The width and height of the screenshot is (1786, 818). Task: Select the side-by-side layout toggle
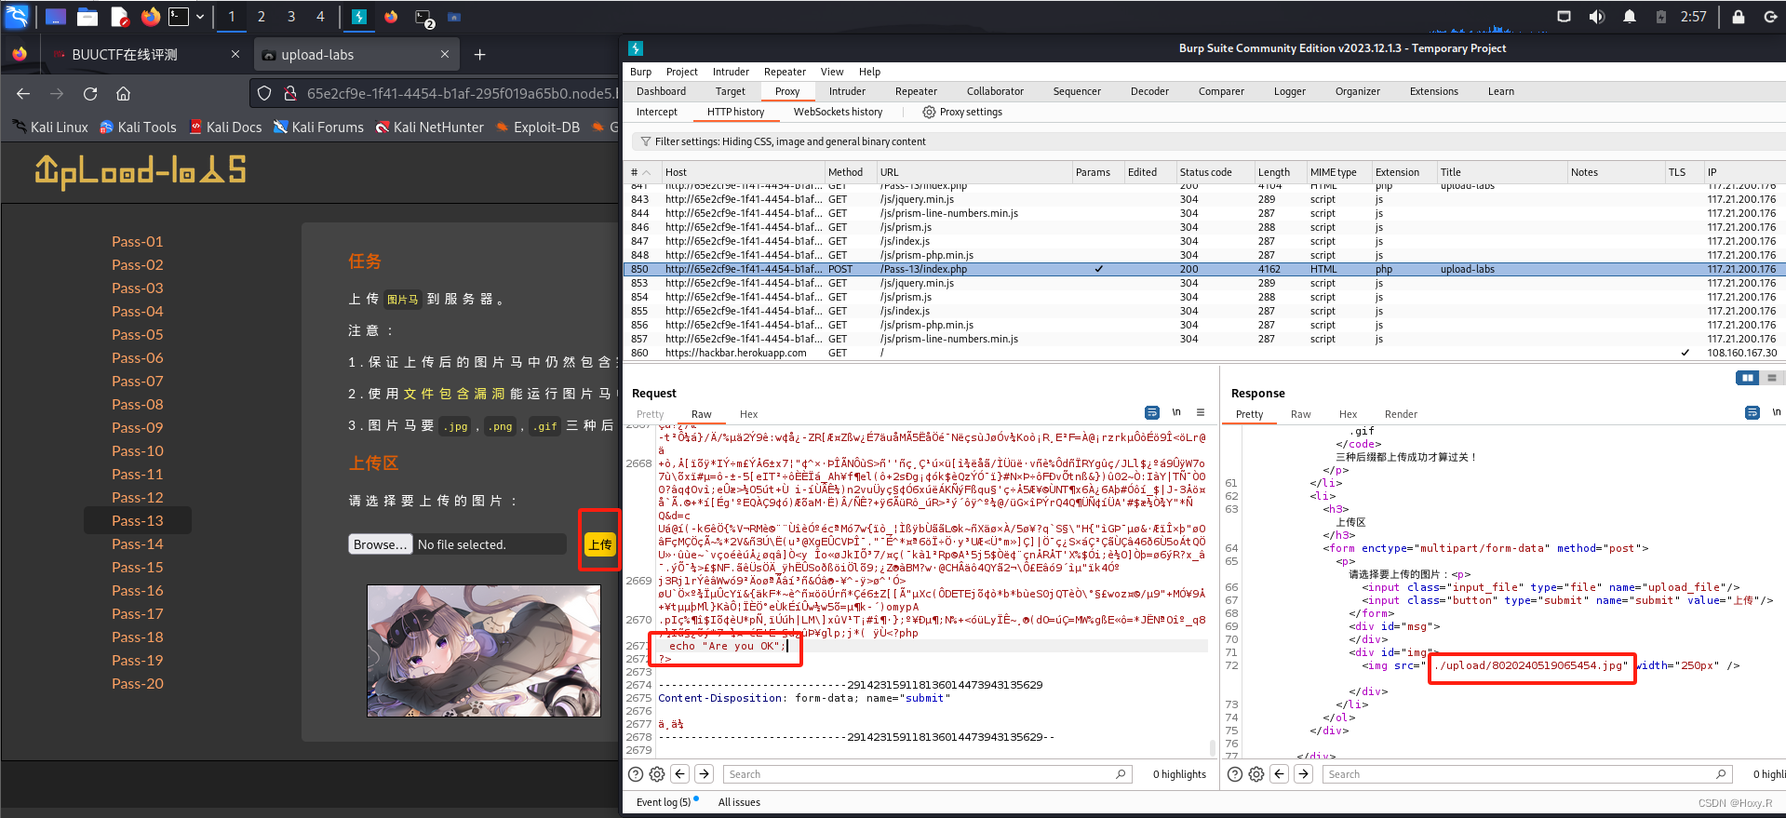tap(1747, 378)
